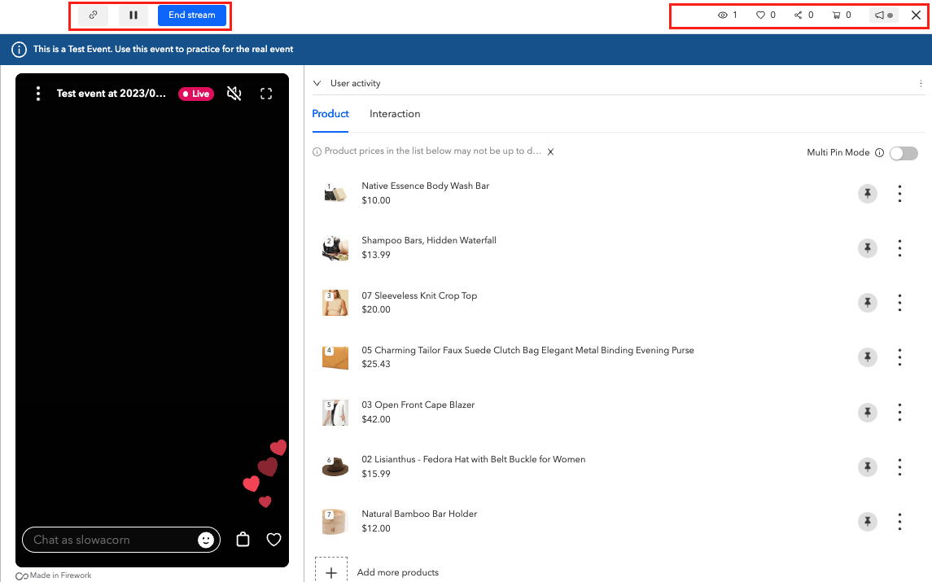
Task: Select the Product tab
Action: click(x=330, y=114)
